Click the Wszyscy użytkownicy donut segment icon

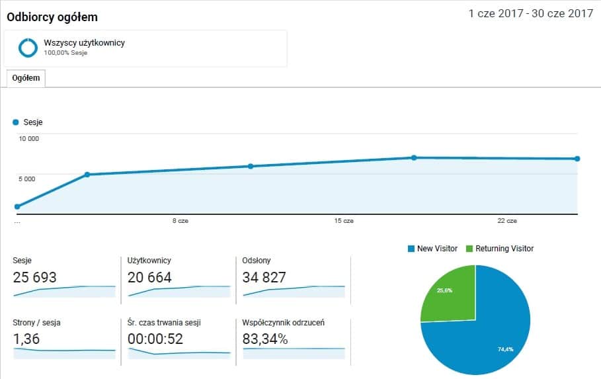click(x=28, y=48)
